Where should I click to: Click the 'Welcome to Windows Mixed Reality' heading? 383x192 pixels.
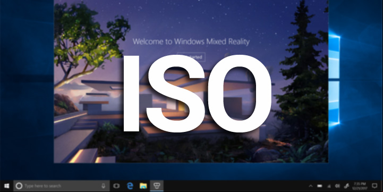click(x=191, y=41)
